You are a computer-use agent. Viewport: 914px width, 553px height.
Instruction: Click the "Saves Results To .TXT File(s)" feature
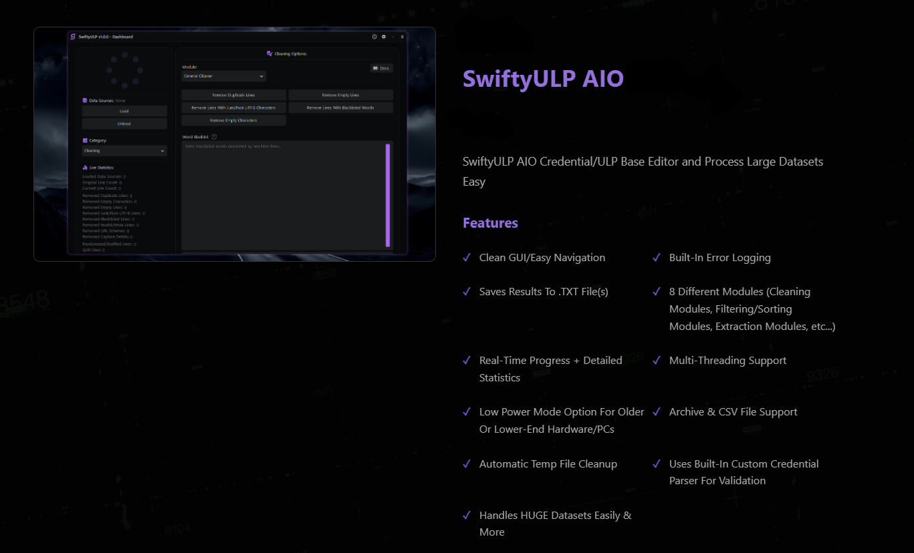544,292
